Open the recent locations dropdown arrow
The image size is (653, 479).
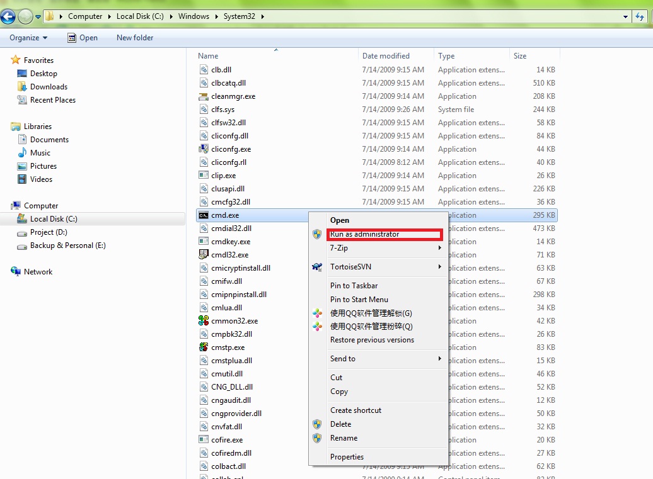pyautogui.click(x=38, y=17)
